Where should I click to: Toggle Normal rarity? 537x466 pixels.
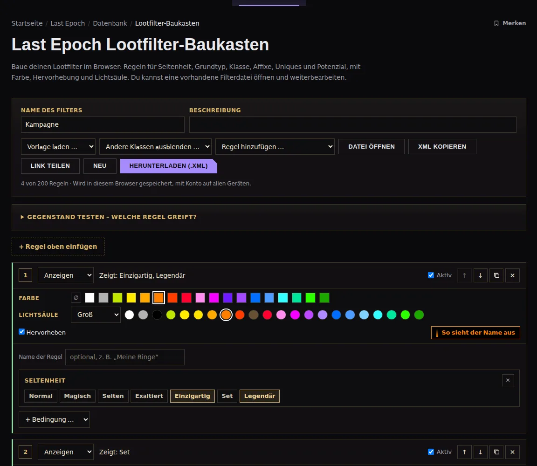tap(41, 396)
